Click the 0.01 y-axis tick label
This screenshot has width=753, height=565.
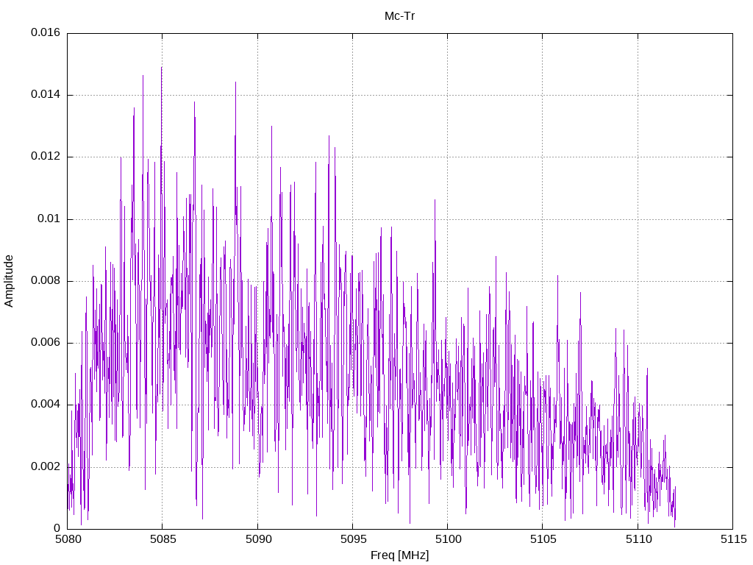[49, 219]
